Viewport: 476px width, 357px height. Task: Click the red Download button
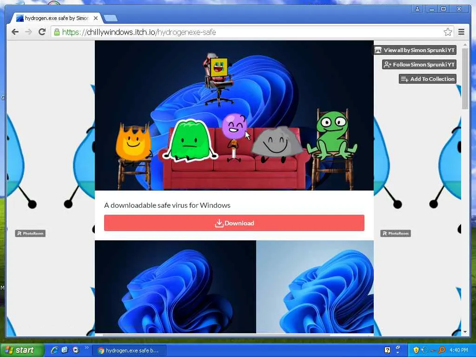[x=234, y=223]
